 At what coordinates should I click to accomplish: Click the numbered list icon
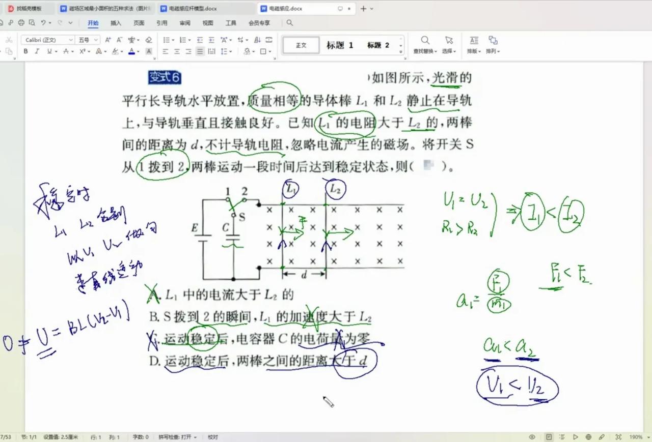point(182,40)
